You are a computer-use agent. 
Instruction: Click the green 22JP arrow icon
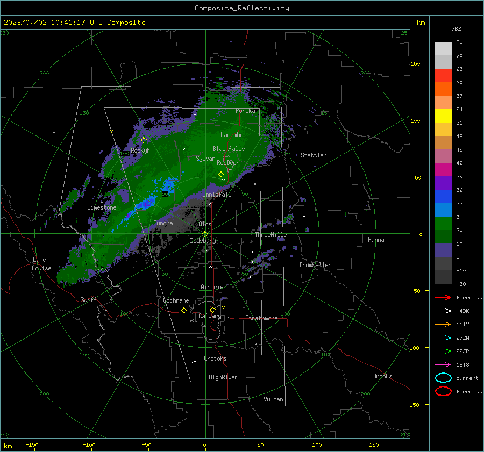(443, 351)
